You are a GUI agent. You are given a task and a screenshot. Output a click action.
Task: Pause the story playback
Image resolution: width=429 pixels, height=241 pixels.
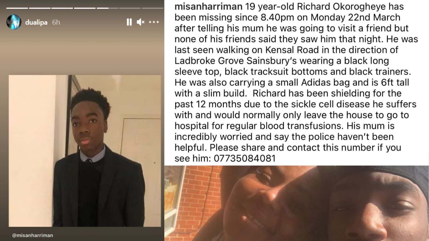tap(129, 22)
